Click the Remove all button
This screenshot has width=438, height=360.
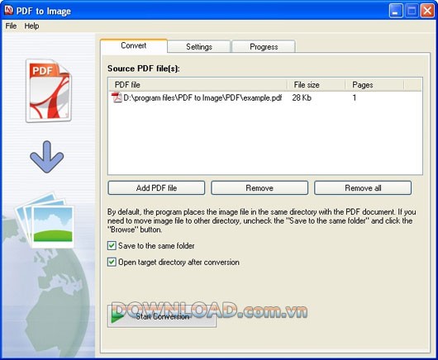click(x=363, y=187)
